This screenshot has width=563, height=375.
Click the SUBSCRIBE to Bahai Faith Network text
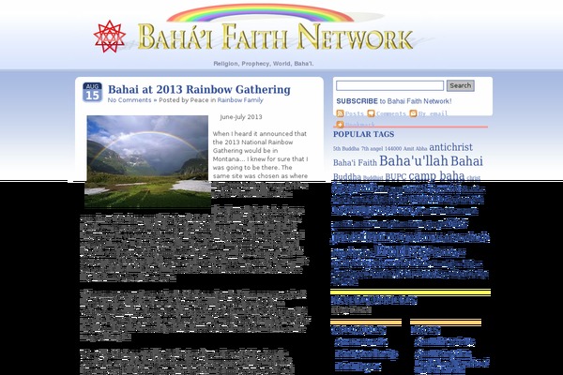coord(394,101)
